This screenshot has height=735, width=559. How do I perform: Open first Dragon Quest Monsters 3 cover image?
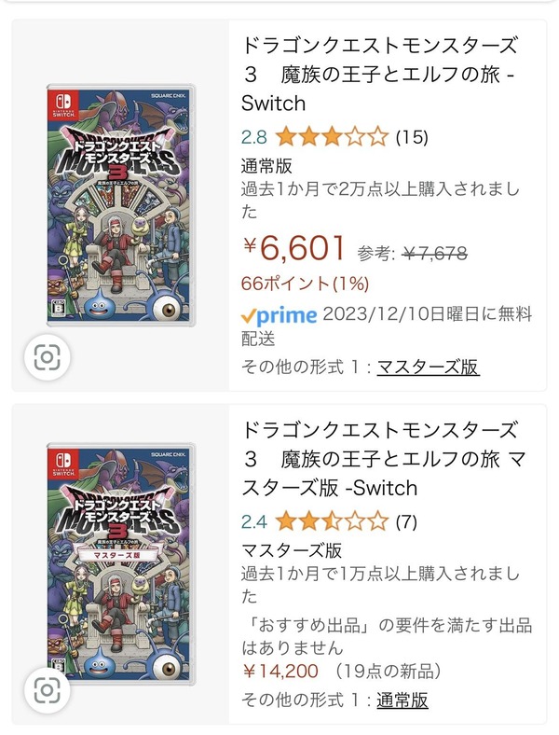coord(122,205)
